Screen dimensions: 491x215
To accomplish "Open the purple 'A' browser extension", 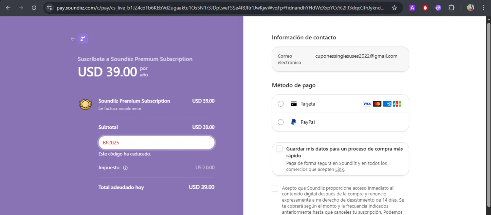I will tap(412, 8).
